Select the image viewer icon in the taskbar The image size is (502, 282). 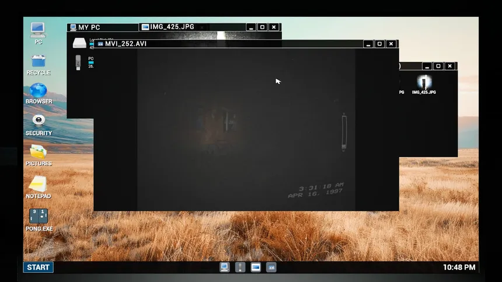[256, 267]
